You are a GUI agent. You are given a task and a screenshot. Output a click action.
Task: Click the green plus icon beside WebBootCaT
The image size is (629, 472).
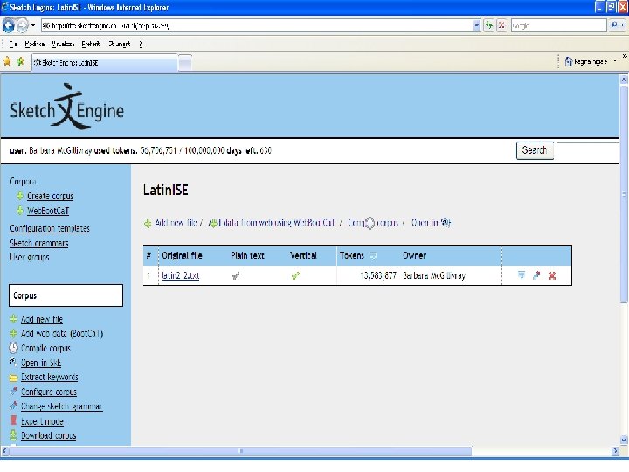tap(20, 211)
